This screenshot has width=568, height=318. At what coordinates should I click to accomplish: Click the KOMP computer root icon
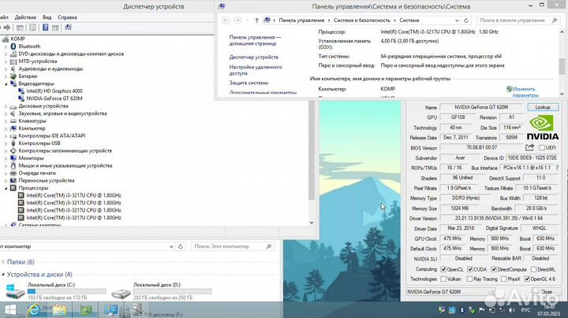point(6,39)
